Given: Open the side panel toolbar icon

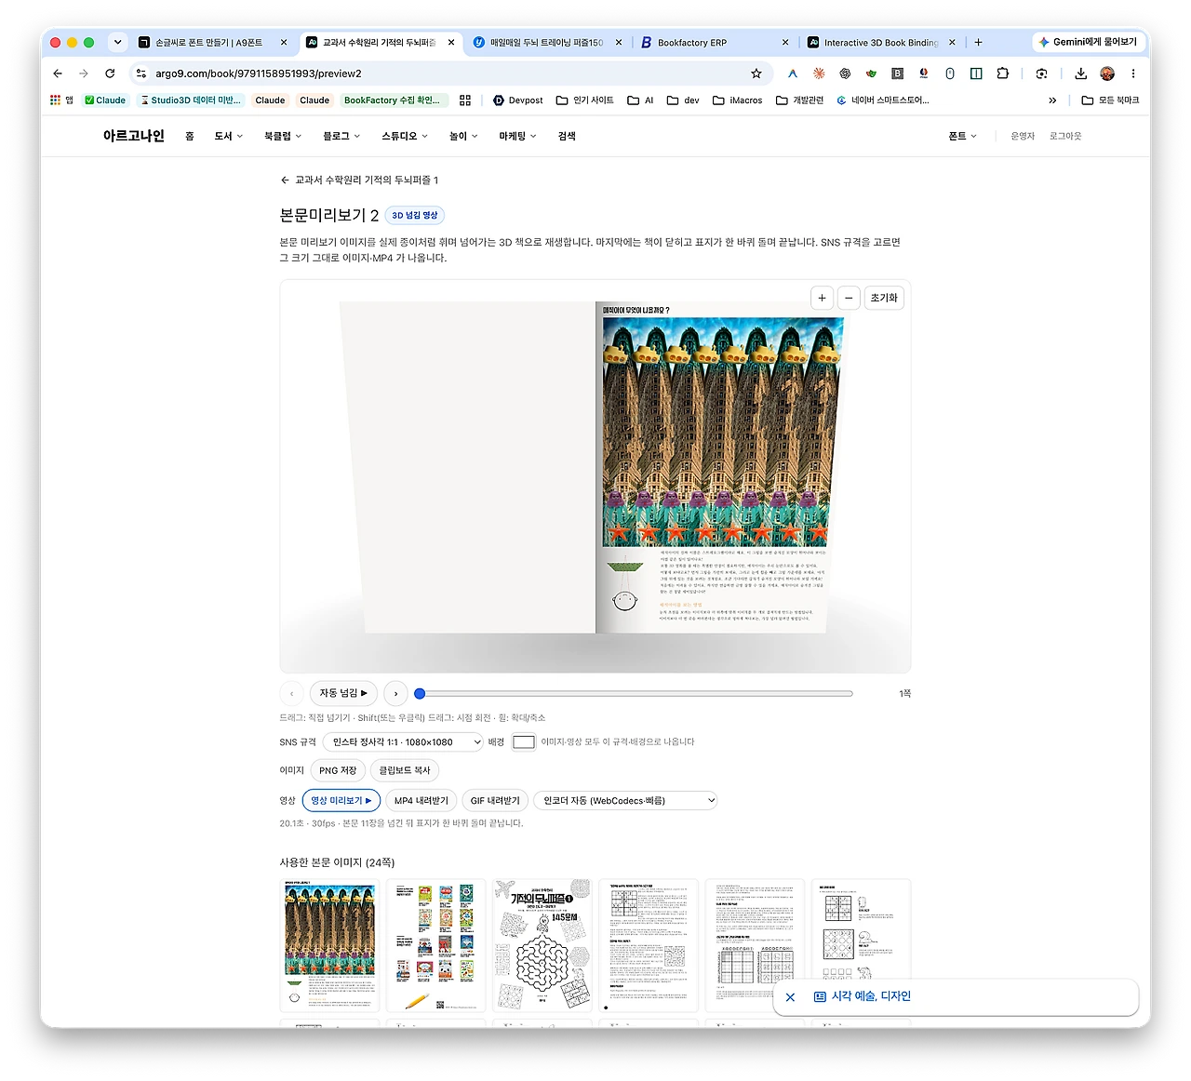Looking at the screenshot, I should (976, 73).
